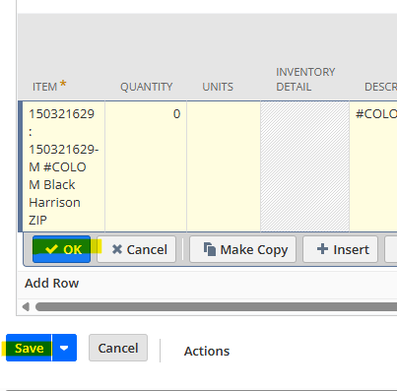Screen dimensions: 397x391
Task: Click the hatched Inventory Detail cell
Action: click(x=304, y=166)
